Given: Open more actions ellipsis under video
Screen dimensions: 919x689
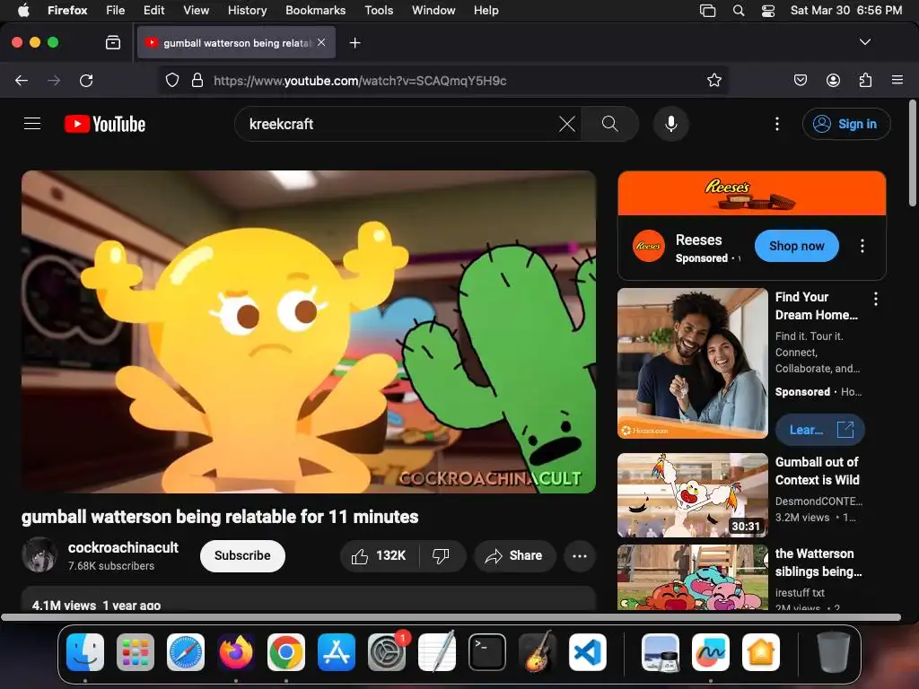Looking at the screenshot, I should (580, 555).
